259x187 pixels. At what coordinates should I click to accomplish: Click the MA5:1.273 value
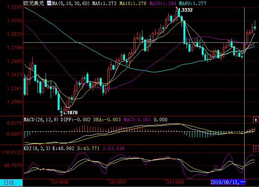(x=104, y=3)
